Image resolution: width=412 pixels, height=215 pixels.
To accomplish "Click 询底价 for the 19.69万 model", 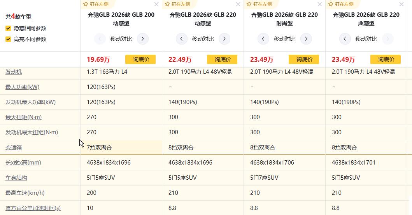I will [140, 59].
